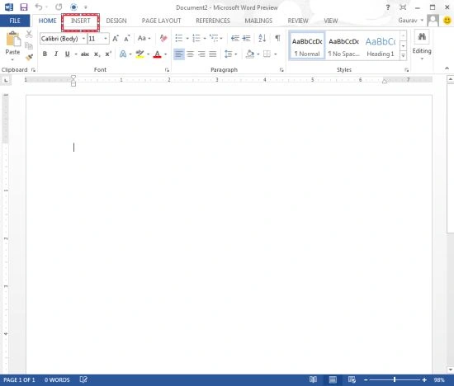
Task: Click the Redo icon in title bar
Action: tap(59, 7)
